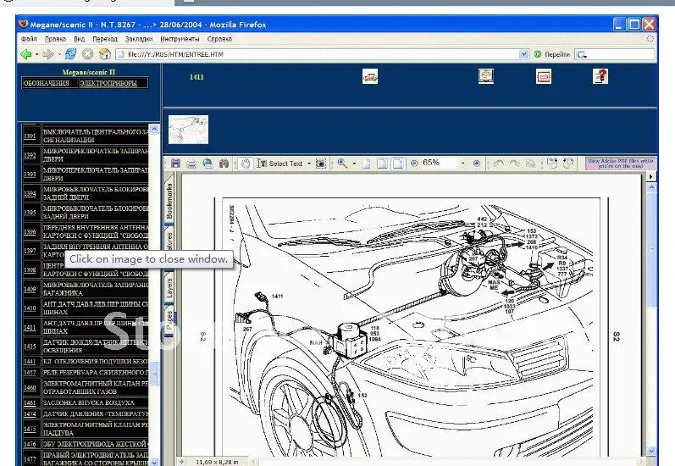This screenshot has width=675, height=466.
Task: Click the question mark help icon
Action: (x=600, y=77)
